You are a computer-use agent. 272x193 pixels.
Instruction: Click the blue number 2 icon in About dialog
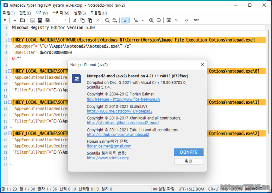click(x=76, y=79)
